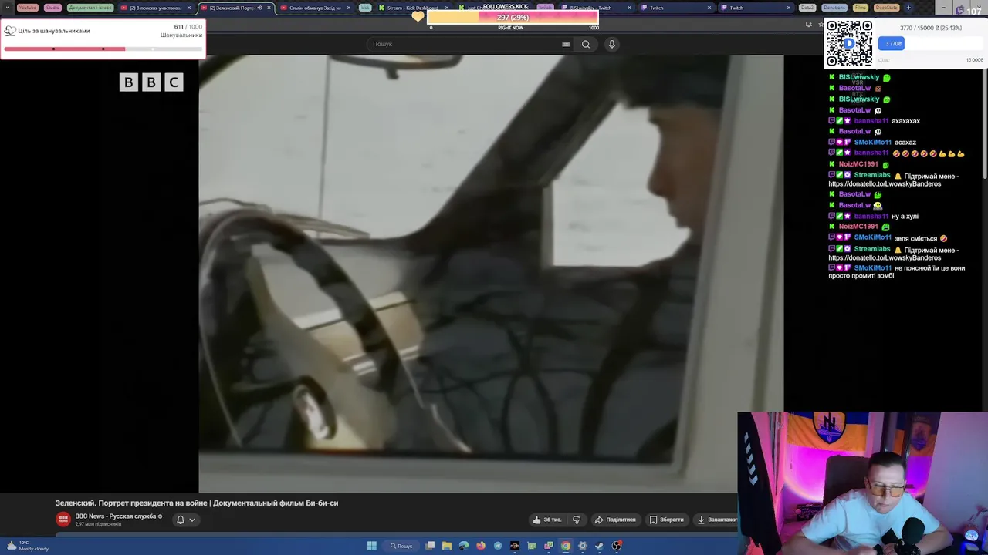Image resolution: width=988 pixels, height=555 pixels.
Task: Open BBC News - Русская служба channel link
Action: click(116, 516)
